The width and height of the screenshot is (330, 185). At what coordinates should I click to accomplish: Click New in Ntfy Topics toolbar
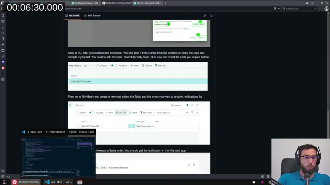[x=134, y=65]
